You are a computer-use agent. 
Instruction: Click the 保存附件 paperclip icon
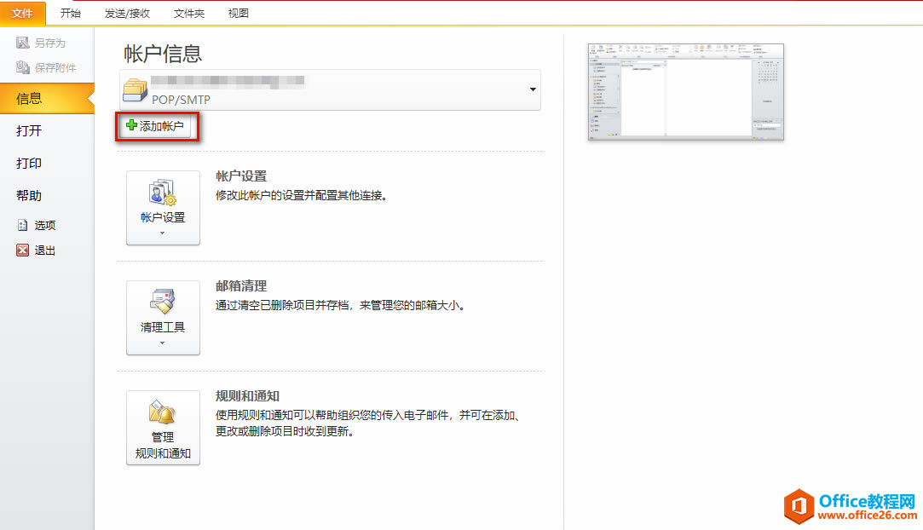(x=23, y=67)
